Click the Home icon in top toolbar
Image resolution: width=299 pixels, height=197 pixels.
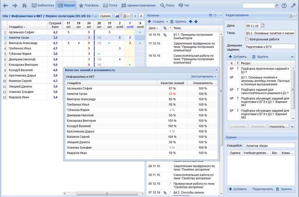[25, 6]
